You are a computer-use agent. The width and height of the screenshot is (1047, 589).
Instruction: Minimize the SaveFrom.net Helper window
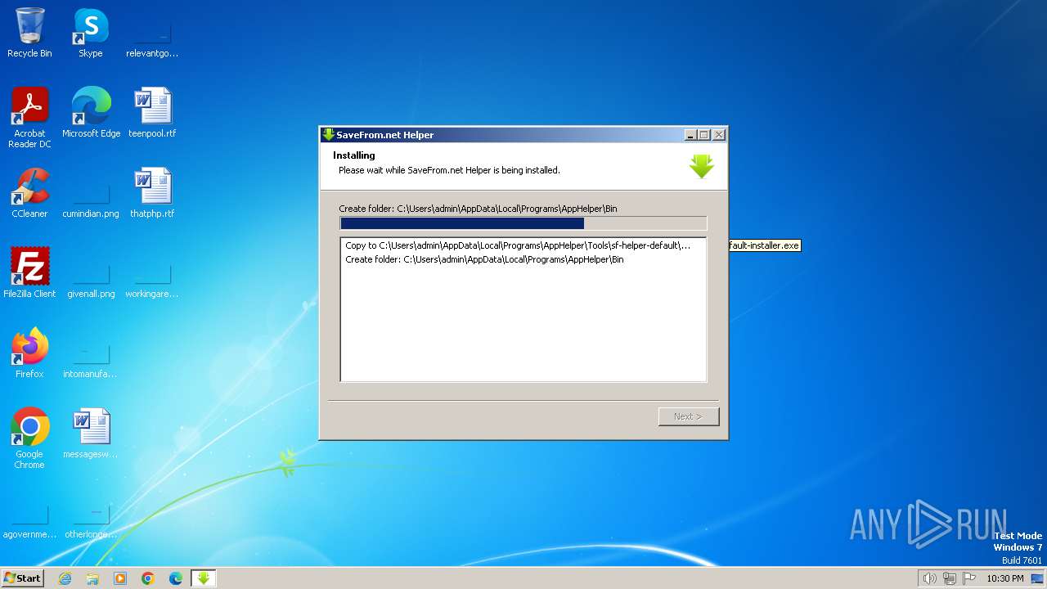690,135
